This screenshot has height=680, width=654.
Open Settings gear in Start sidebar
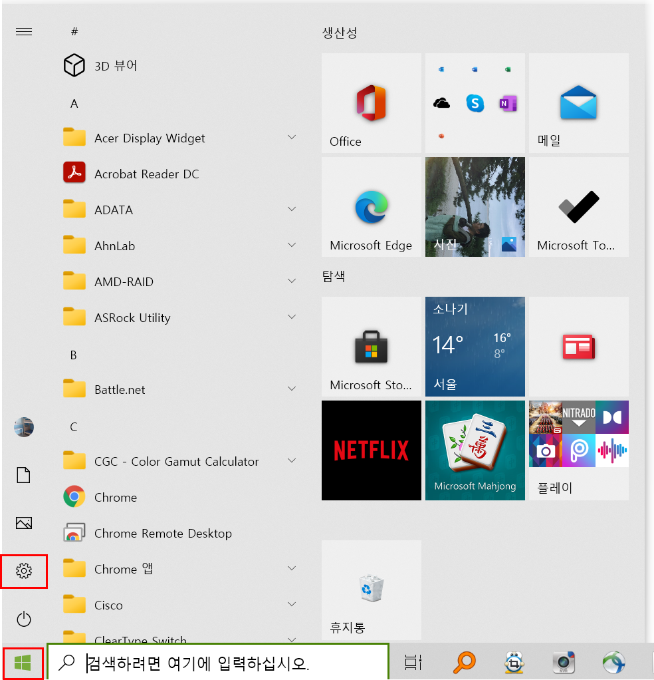coord(24,571)
